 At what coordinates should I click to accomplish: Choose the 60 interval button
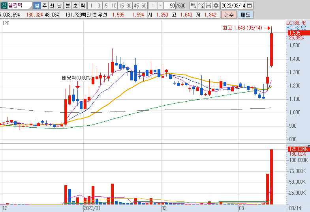tap(144, 6)
